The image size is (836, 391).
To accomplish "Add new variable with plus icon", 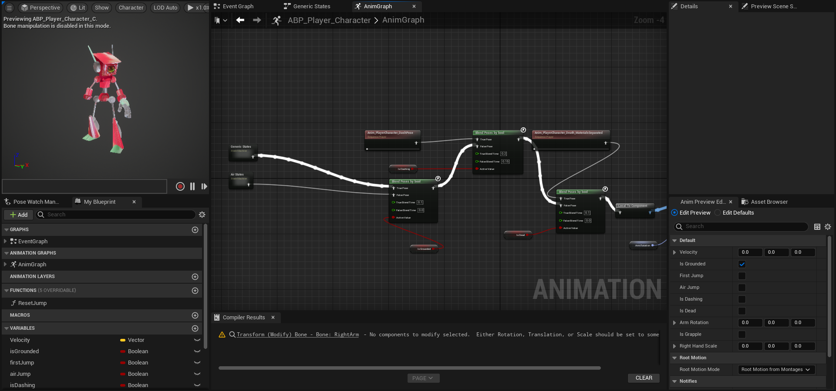I will (195, 328).
